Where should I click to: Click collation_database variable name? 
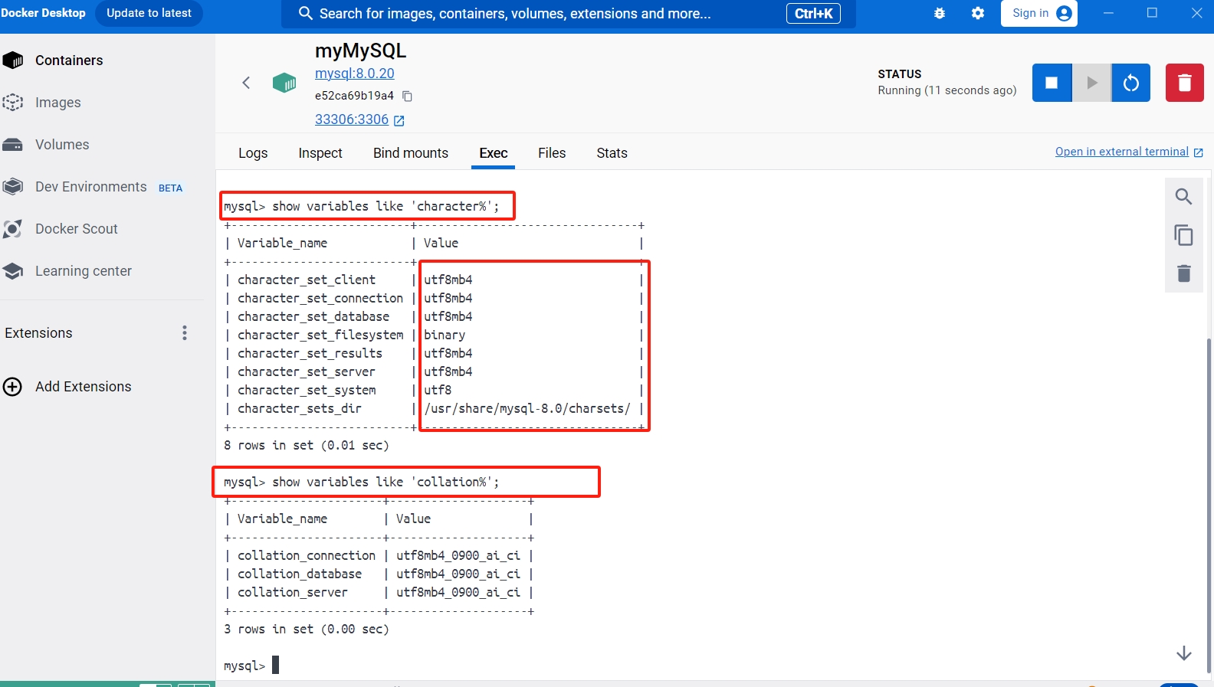300,574
